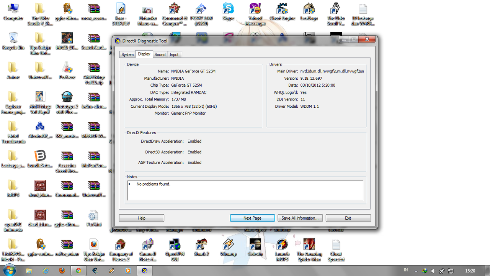Open Firefox from the taskbar

click(62, 271)
